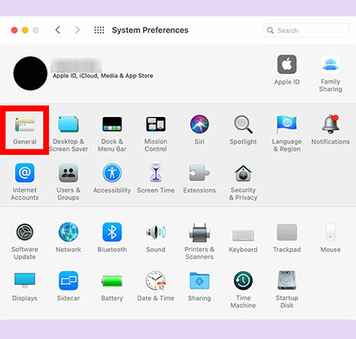Open Internet Accounts pane
Viewport: 356px width, 339px height.
click(25, 182)
